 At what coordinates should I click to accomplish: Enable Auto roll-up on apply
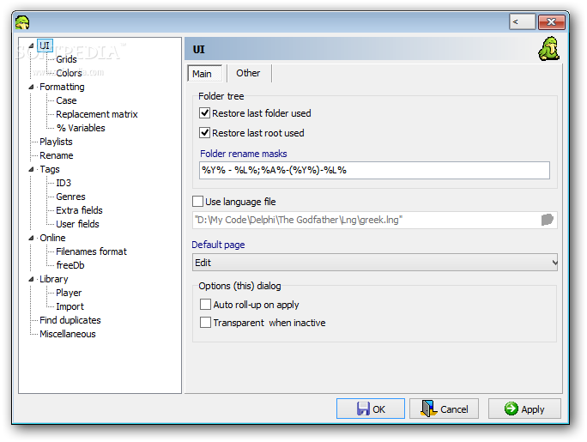click(x=205, y=305)
